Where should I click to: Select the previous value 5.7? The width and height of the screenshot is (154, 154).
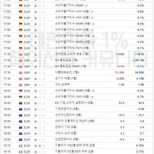[x=142, y=134]
